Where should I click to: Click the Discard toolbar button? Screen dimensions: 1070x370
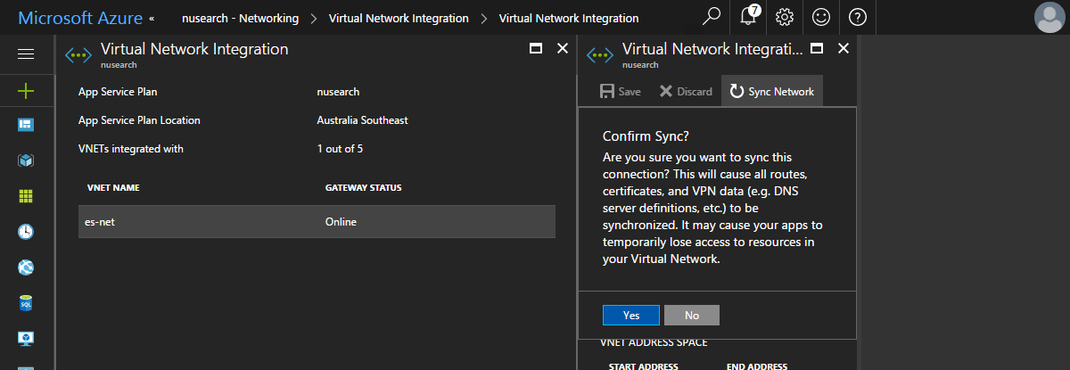[685, 91]
